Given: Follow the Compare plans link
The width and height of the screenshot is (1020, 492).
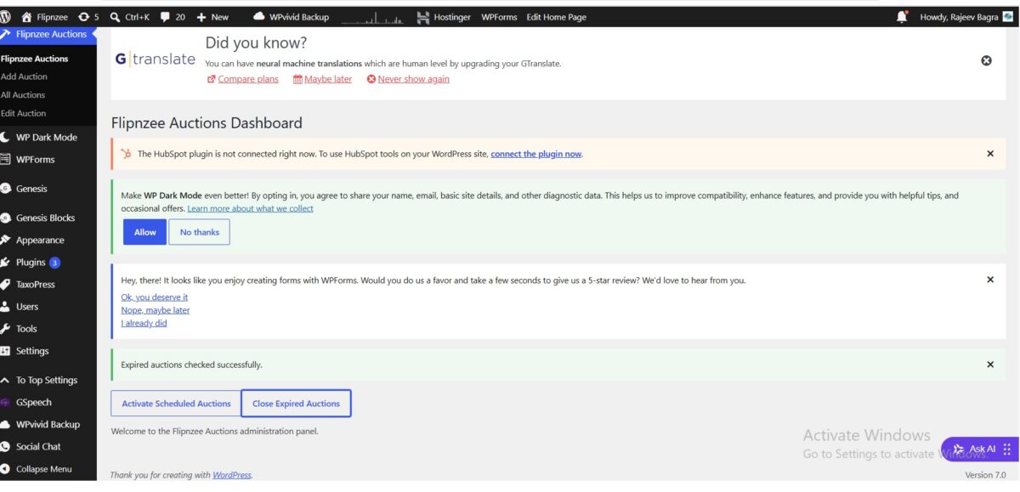Looking at the screenshot, I should pyautogui.click(x=243, y=79).
